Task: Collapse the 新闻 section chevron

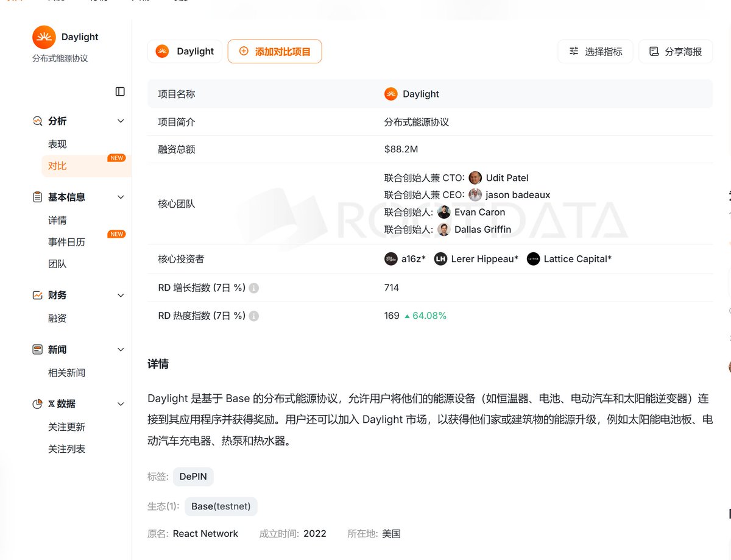Action: click(121, 350)
